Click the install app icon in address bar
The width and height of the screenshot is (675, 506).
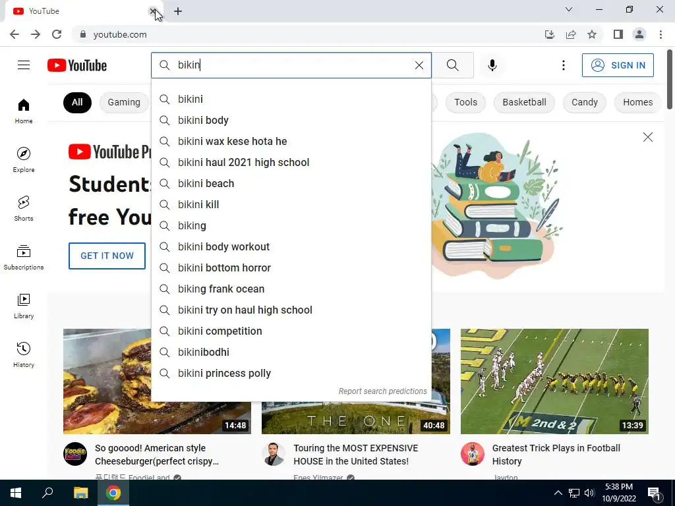(x=549, y=34)
